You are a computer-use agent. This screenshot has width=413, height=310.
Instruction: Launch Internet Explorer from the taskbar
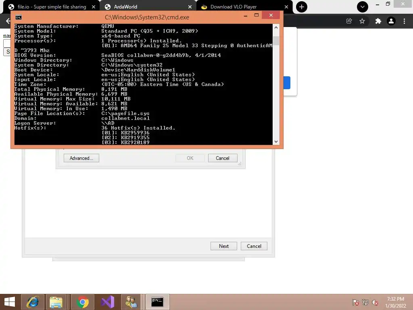(x=33, y=302)
